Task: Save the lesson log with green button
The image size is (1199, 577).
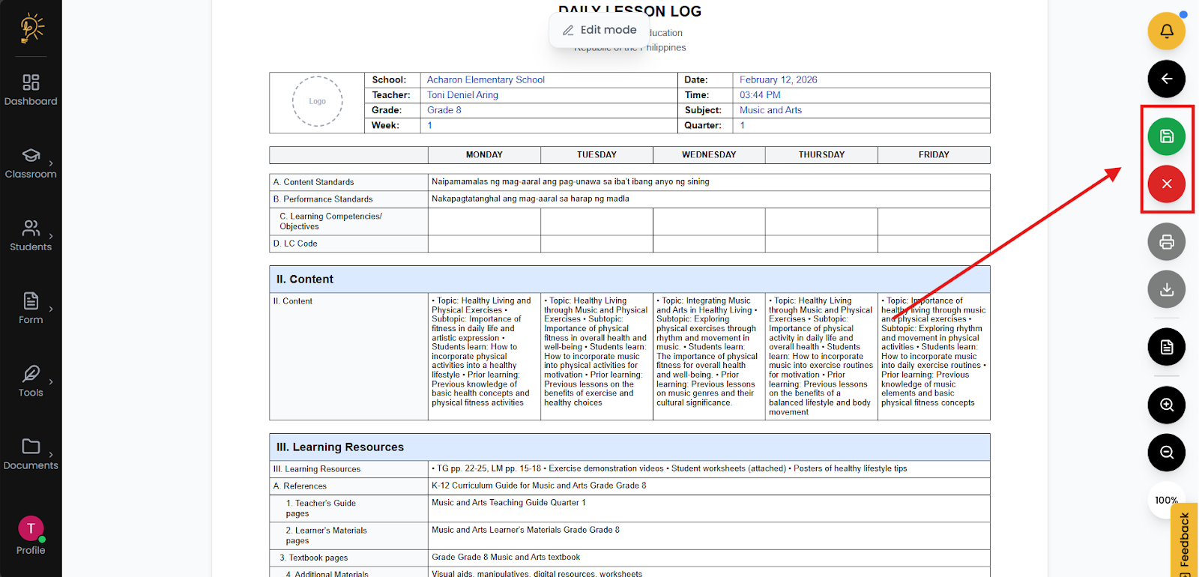Action: click(x=1166, y=136)
